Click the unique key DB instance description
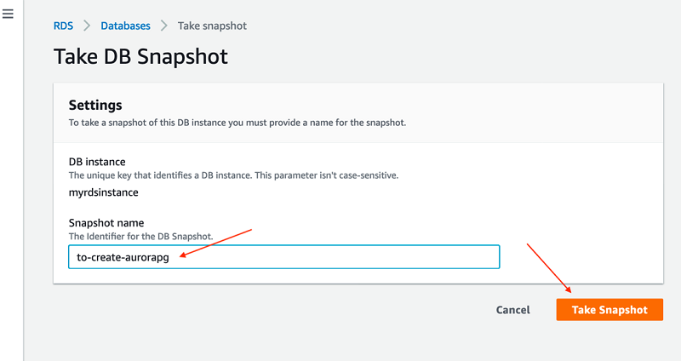Image resolution: width=681 pixels, height=361 pixels. coord(233,175)
